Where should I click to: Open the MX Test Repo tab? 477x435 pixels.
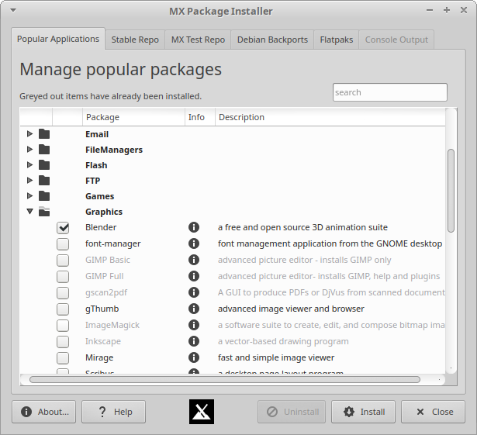(x=198, y=40)
